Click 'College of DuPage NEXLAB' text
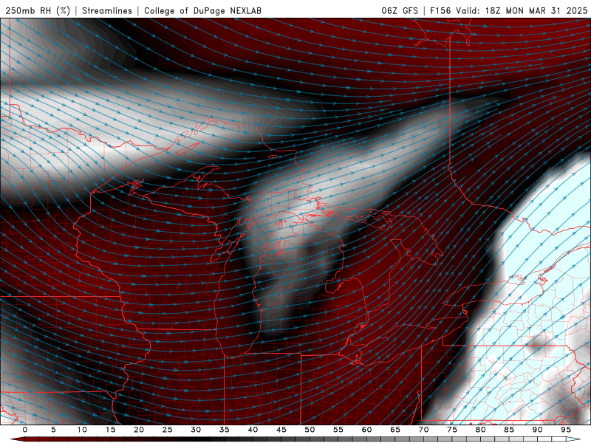The height and width of the screenshot is (443, 591). click(x=202, y=10)
